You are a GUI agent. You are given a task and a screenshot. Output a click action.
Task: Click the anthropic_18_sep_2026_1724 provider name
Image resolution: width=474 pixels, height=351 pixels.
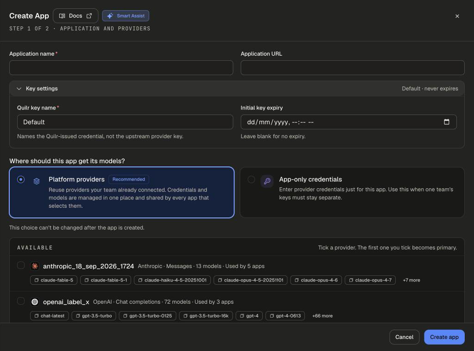pos(88,266)
